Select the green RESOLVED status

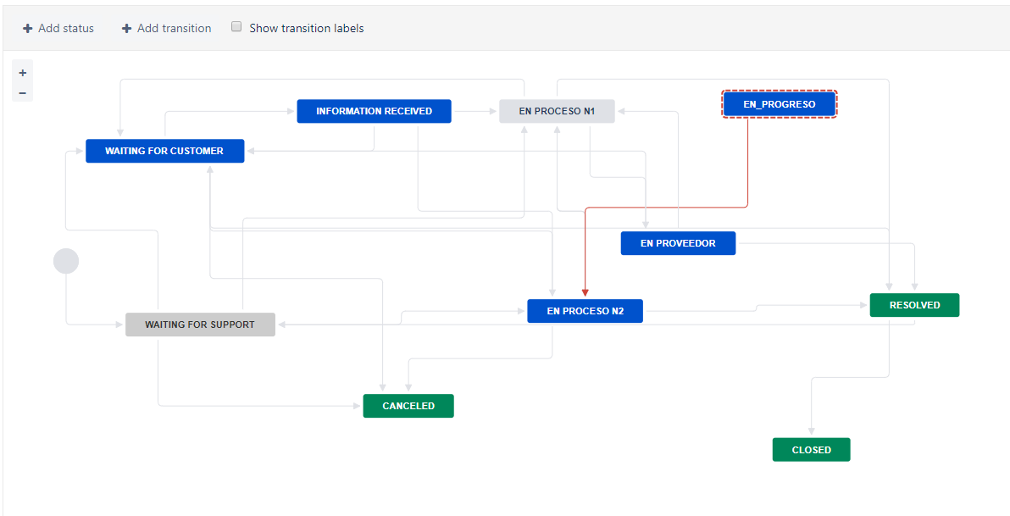coord(914,305)
